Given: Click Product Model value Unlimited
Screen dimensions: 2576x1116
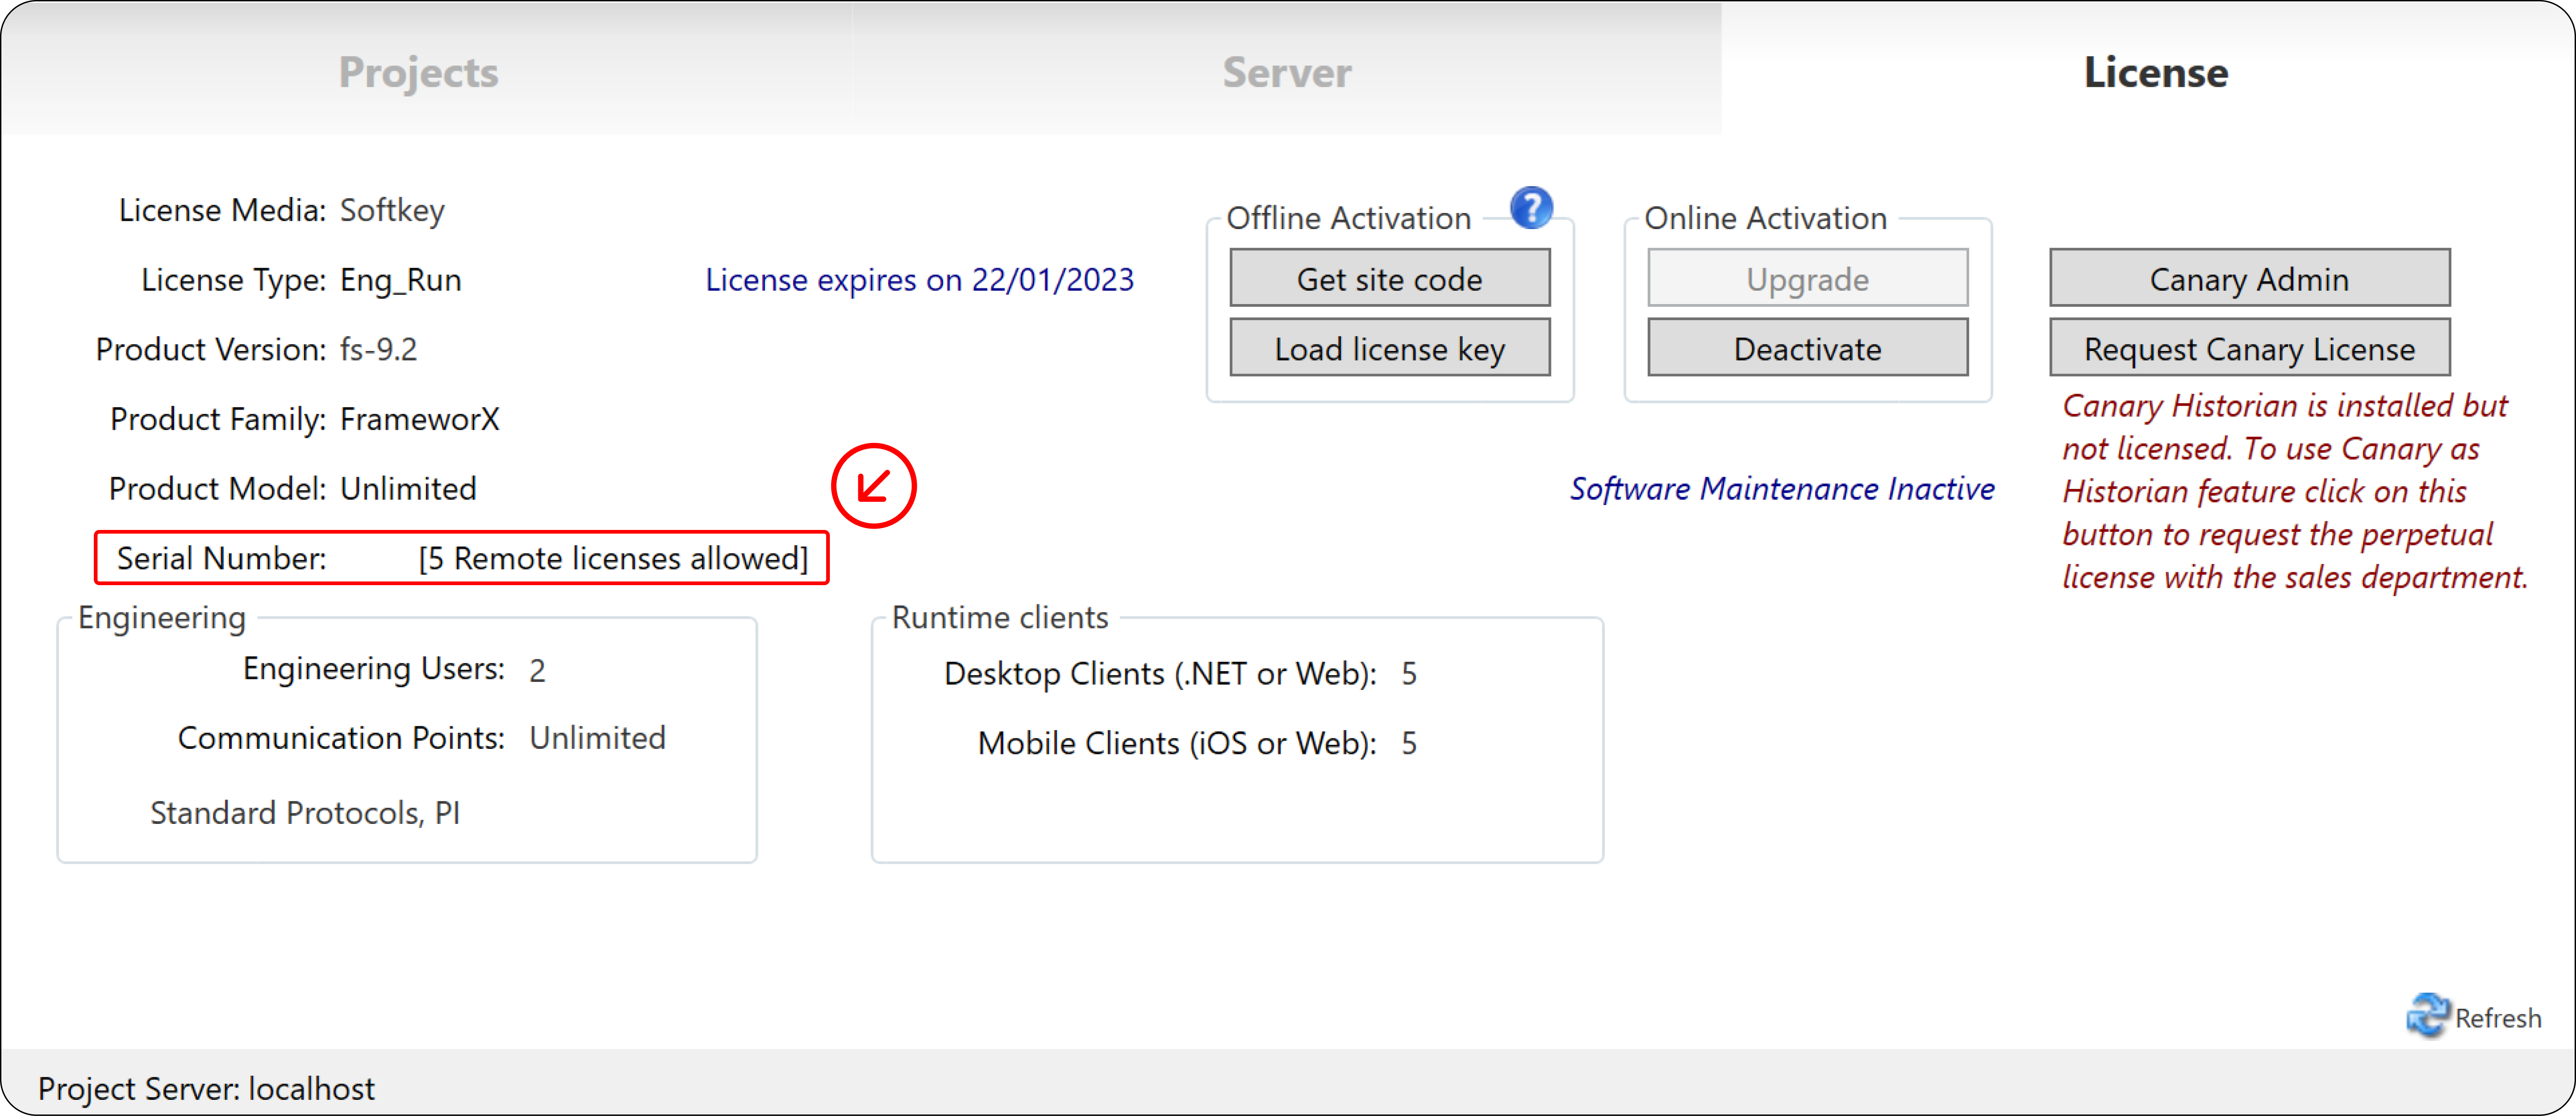Looking at the screenshot, I should coord(408,488).
